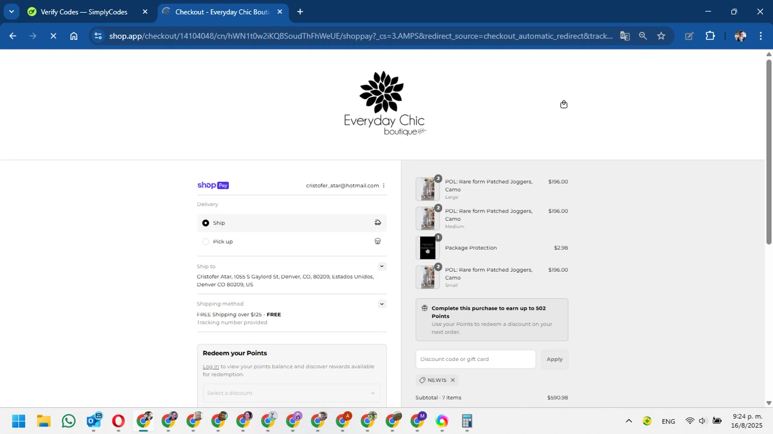Expand the Ship to address section
The image size is (773, 434).
(382, 266)
